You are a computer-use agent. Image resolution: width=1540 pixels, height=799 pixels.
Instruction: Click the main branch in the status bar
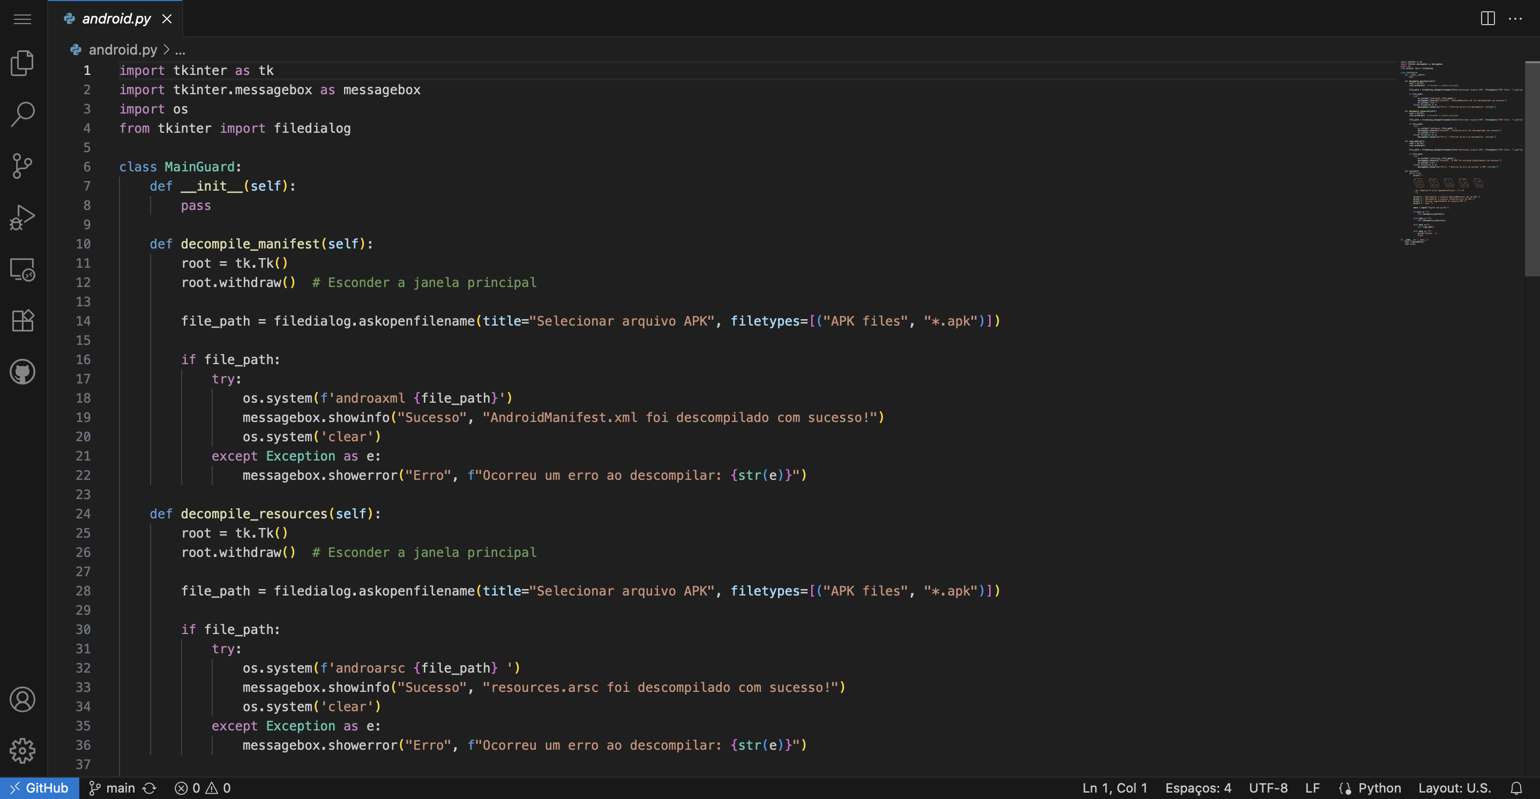coord(113,788)
